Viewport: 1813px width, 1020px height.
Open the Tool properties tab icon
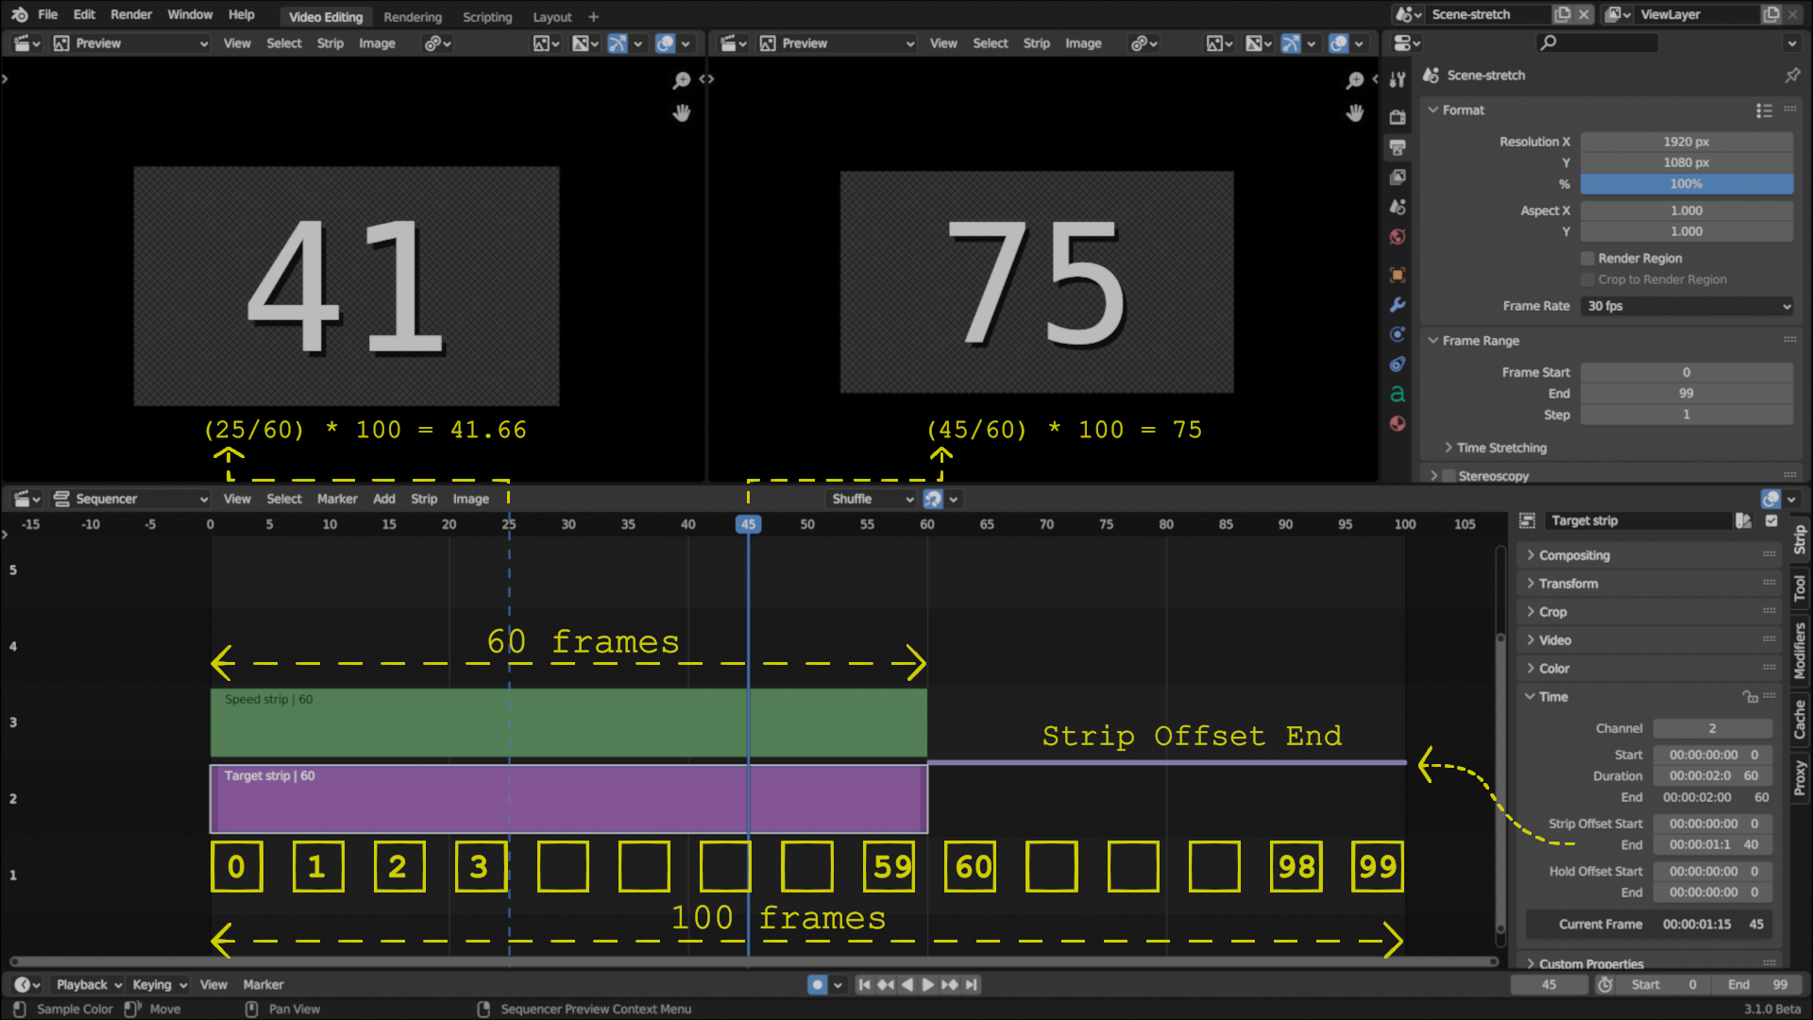point(1398,80)
